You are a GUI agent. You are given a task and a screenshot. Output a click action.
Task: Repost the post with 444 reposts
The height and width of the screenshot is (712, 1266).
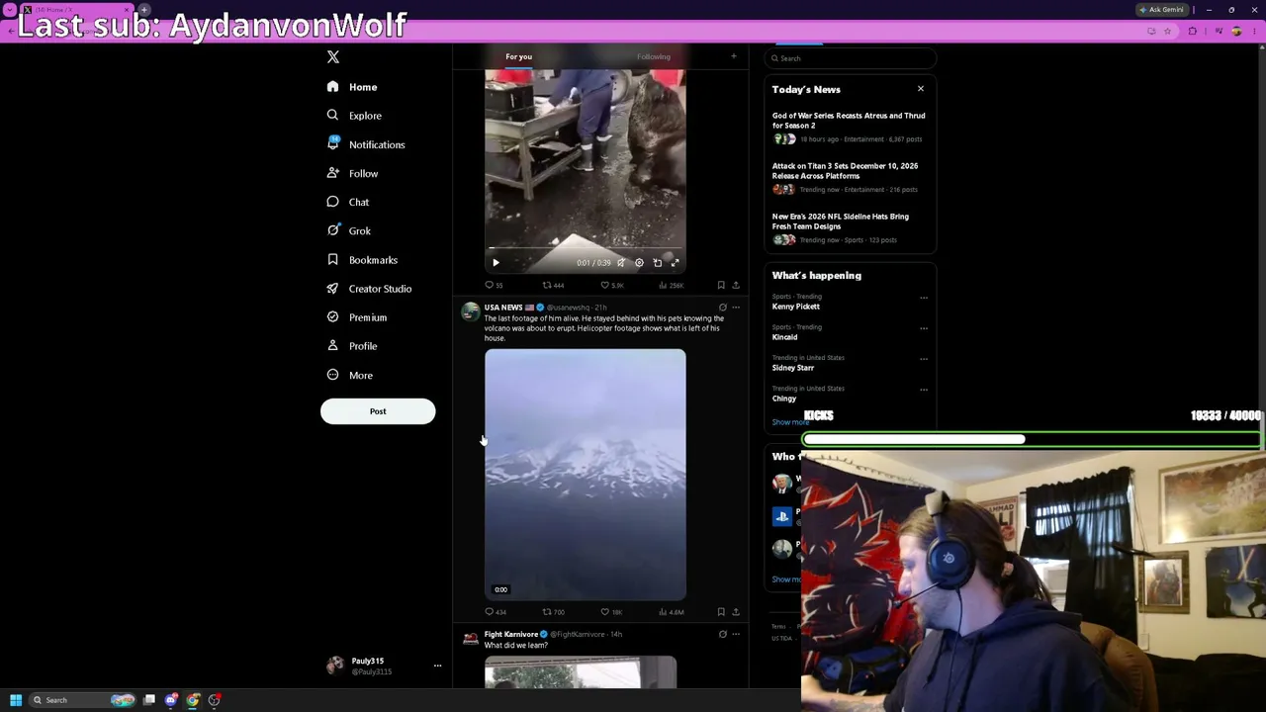click(553, 286)
